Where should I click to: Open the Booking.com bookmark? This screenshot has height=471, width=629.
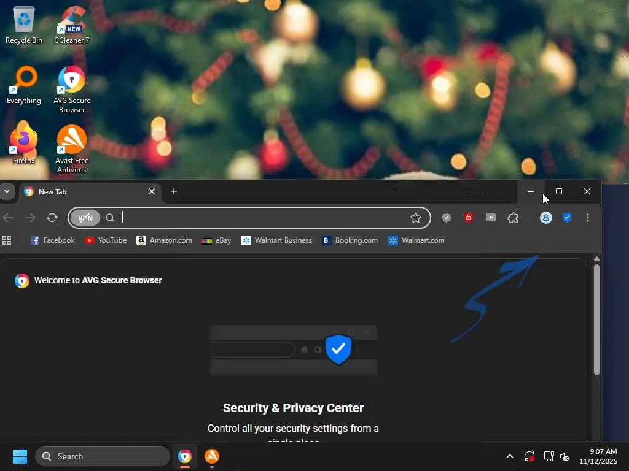pos(350,240)
